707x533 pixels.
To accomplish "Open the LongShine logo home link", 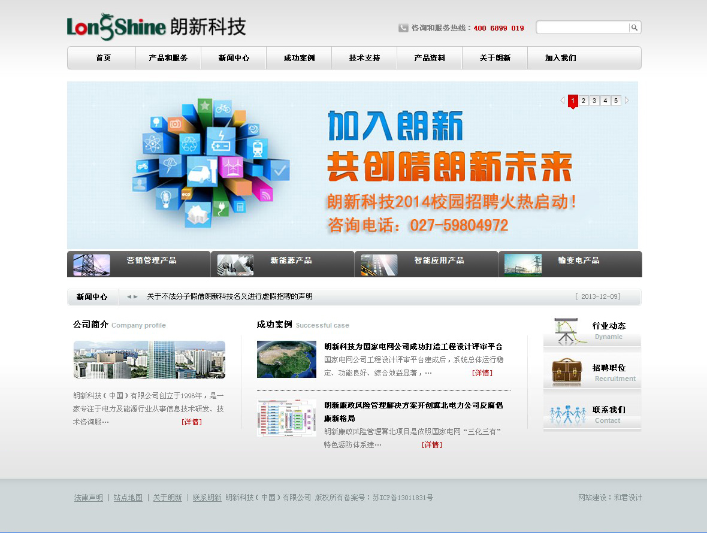I will click(x=156, y=26).
